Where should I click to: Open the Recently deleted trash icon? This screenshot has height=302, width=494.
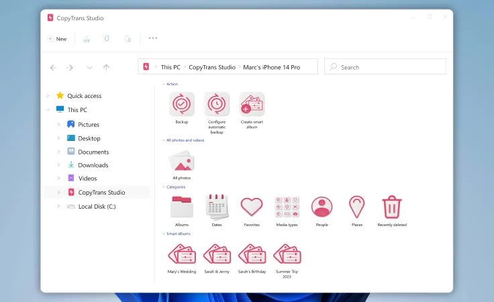(x=392, y=207)
